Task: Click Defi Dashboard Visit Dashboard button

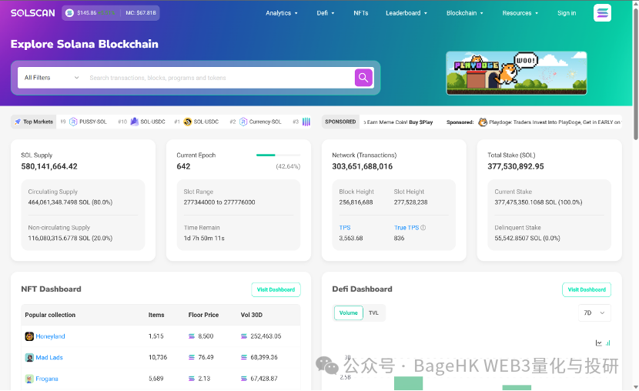Action: [x=587, y=289]
